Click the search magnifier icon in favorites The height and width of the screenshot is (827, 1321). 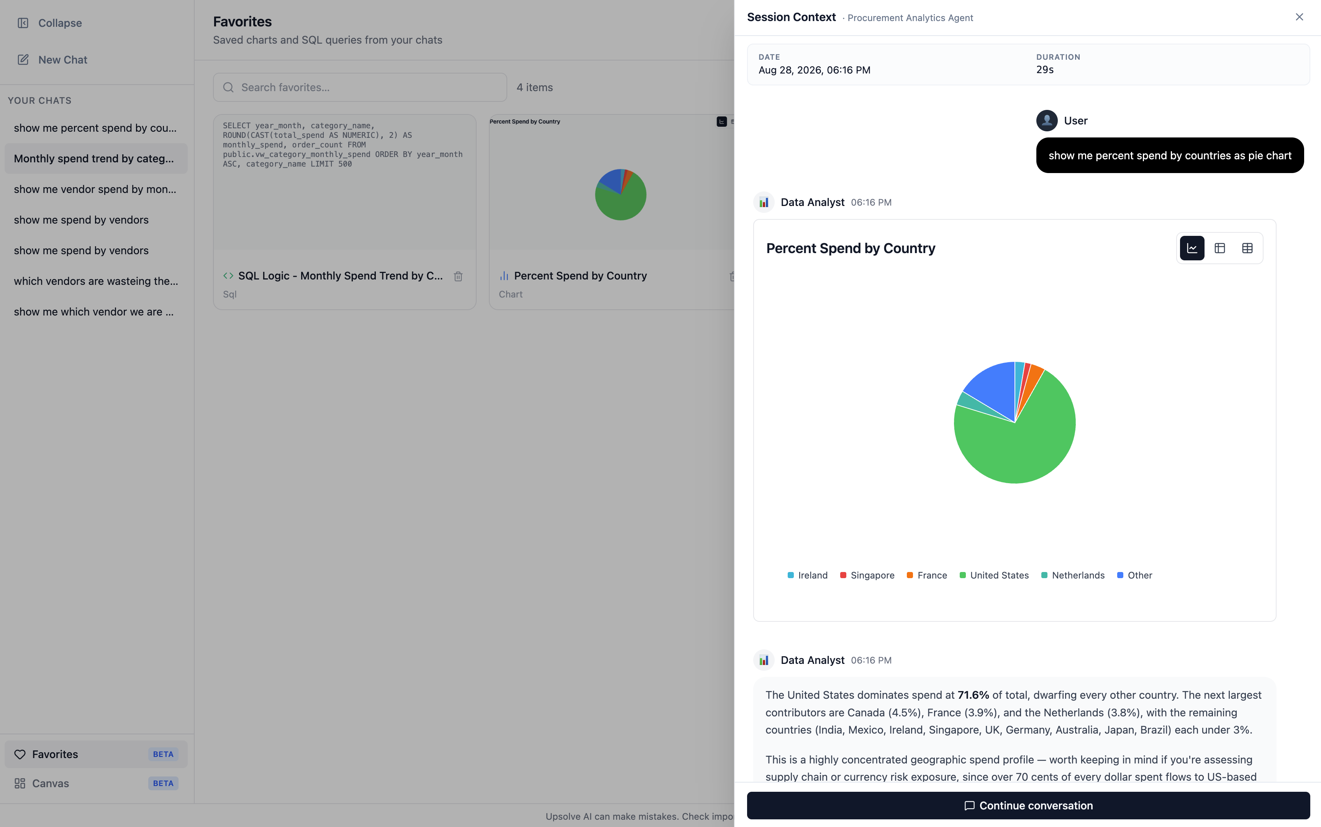tap(228, 88)
